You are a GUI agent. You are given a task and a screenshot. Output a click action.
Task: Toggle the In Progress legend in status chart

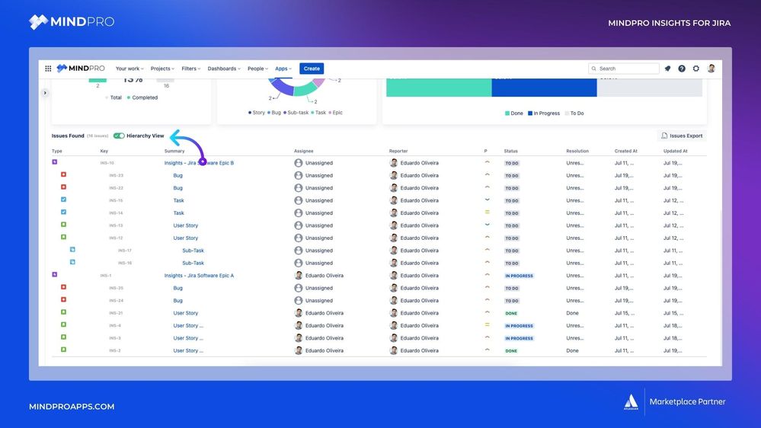pyautogui.click(x=544, y=113)
